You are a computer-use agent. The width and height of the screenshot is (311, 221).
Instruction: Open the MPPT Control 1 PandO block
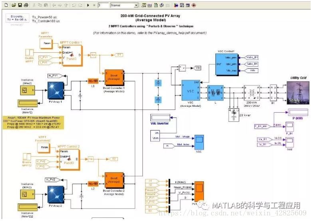[x=72, y=56]
